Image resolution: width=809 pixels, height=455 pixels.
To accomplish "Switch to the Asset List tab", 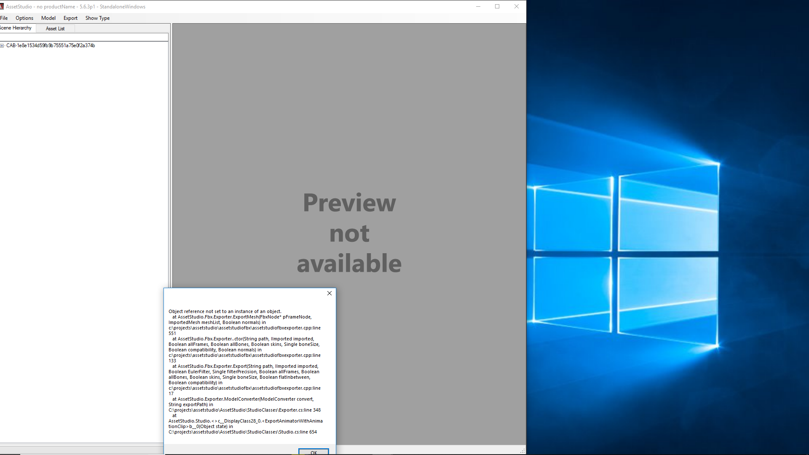I will pyautogui.click(x=55, y=28).
